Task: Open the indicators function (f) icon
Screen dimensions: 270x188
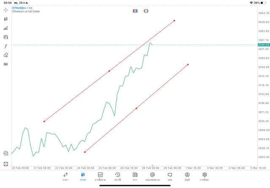Action: [x=6, y=46]
